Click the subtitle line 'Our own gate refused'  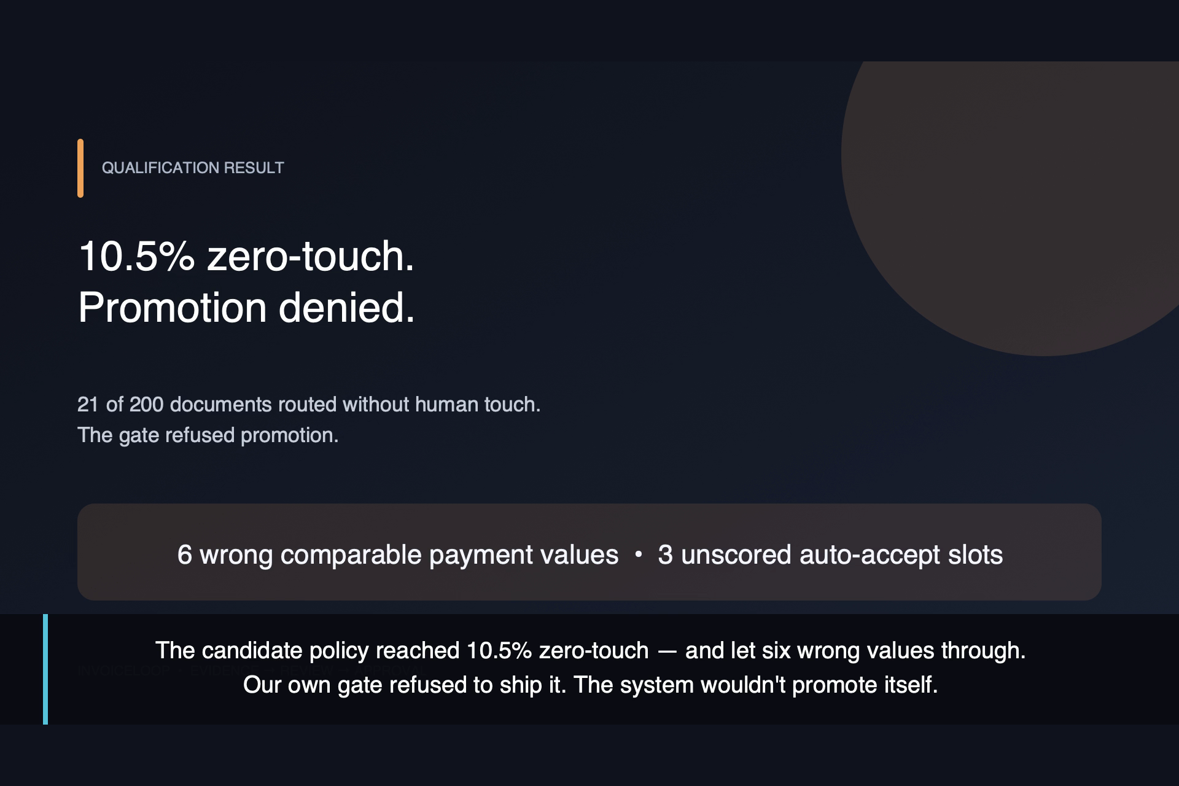click(x=591, y=685)
